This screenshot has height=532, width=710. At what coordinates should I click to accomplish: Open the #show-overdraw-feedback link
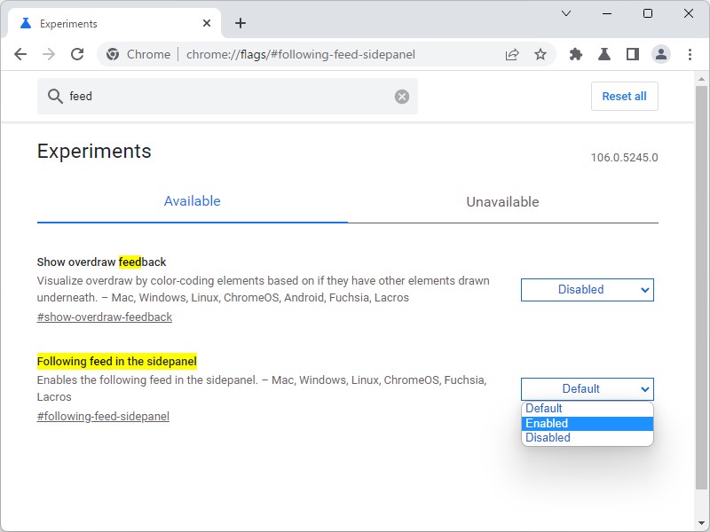pyautogui.click(x=104, y=317)
